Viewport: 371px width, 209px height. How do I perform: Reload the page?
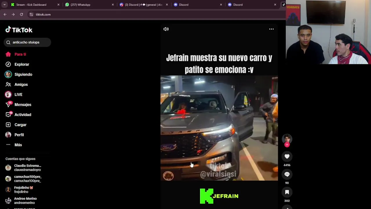(21, 15)
